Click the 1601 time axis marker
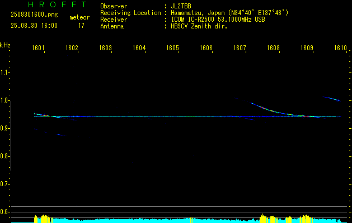This screenshot has height=223, width=352. coord(38,48)
